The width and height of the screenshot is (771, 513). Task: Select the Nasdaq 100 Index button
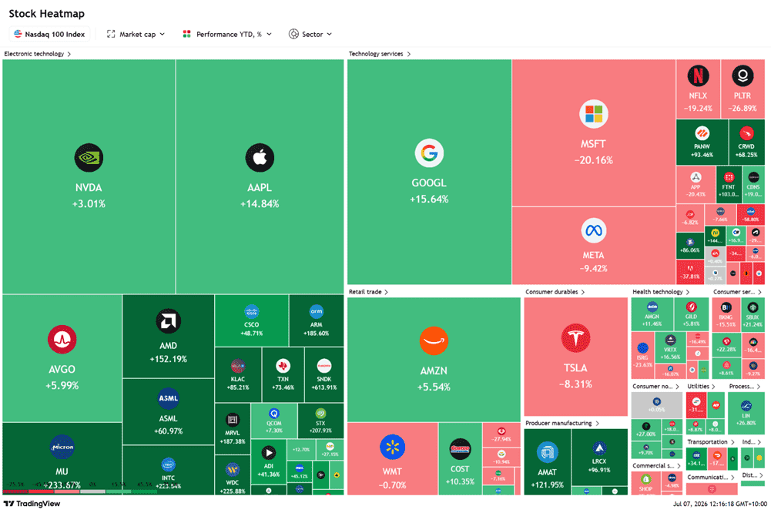click(49, 34)
